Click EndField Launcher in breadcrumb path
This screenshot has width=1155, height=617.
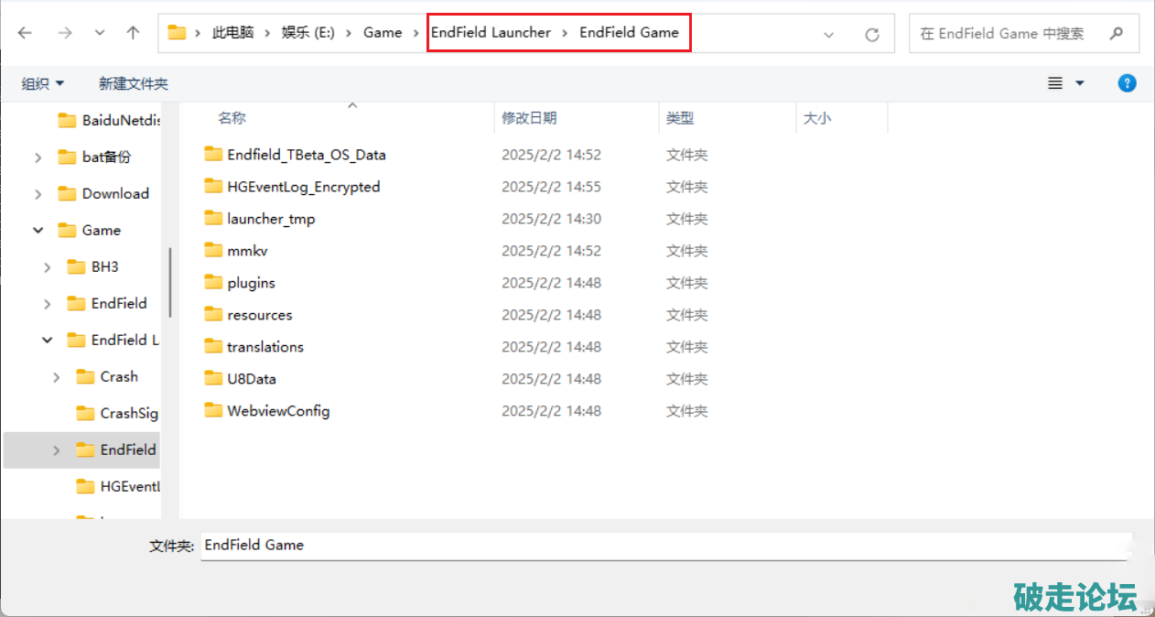[x=491, y=33]
